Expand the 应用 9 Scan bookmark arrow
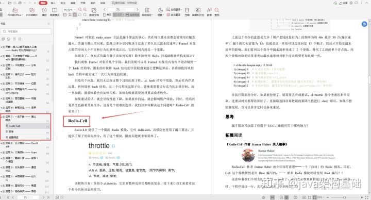 [1, 153]
